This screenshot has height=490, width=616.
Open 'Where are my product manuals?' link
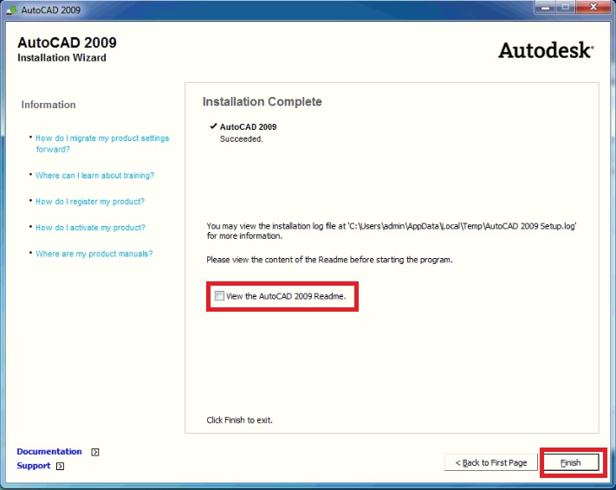coord(94,254)
